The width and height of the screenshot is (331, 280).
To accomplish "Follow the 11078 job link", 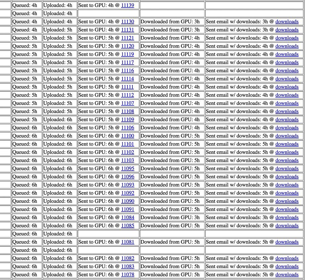I will click(127, 274).
